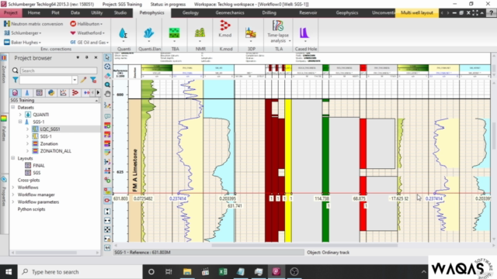Open File Explorer from the taskbar
The height and width of the screenshot is (279, 497).
coord(187,272)
